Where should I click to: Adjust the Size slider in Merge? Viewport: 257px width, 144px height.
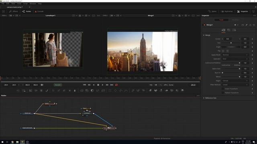[x=231, y=43]
